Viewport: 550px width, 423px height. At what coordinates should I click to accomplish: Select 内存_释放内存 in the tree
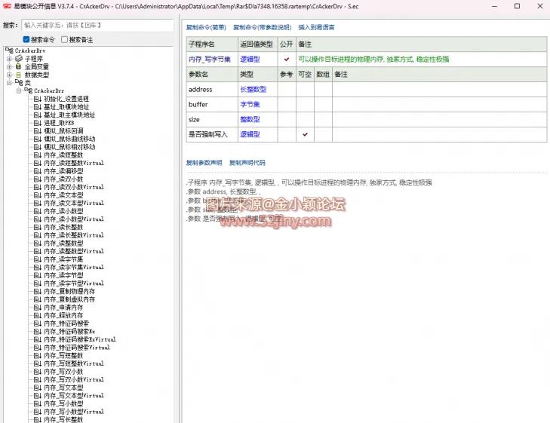(x=63, y=316)
